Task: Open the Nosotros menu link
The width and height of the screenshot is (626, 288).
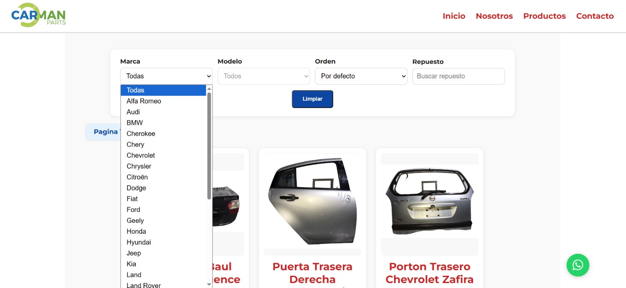Action: (494, 16)
